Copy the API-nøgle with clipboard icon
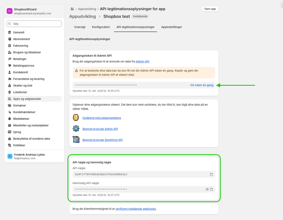Viewport: 283px width, 220px height. click(211, 174)
